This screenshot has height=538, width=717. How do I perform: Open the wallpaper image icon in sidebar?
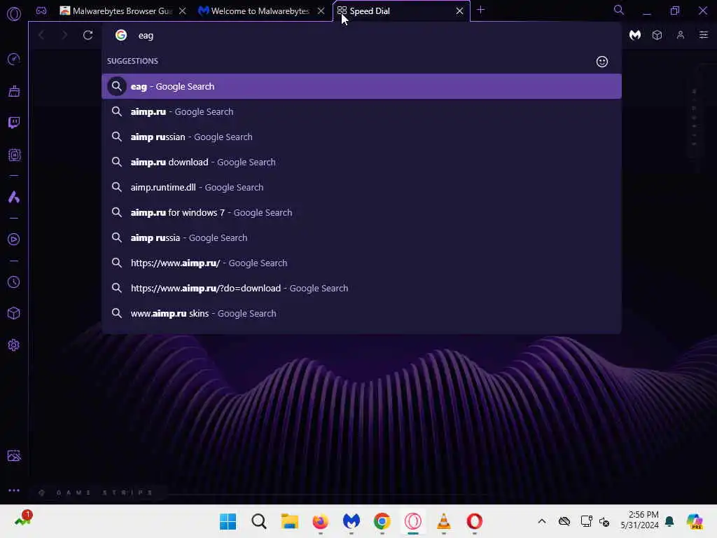point(14,455)
